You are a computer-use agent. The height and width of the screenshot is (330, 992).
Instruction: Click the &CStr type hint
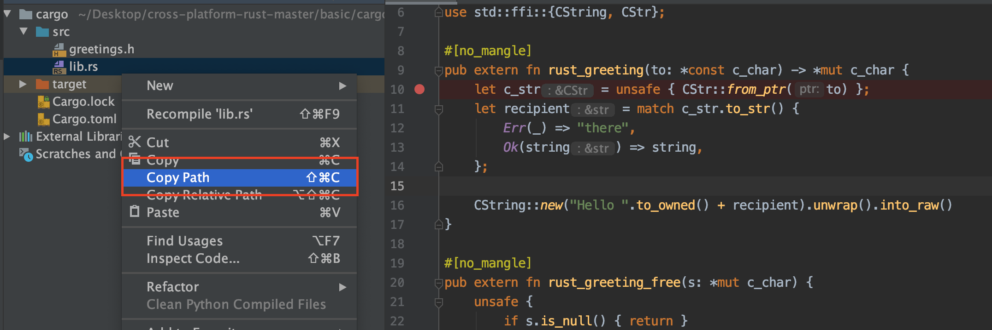click(567, 90)
